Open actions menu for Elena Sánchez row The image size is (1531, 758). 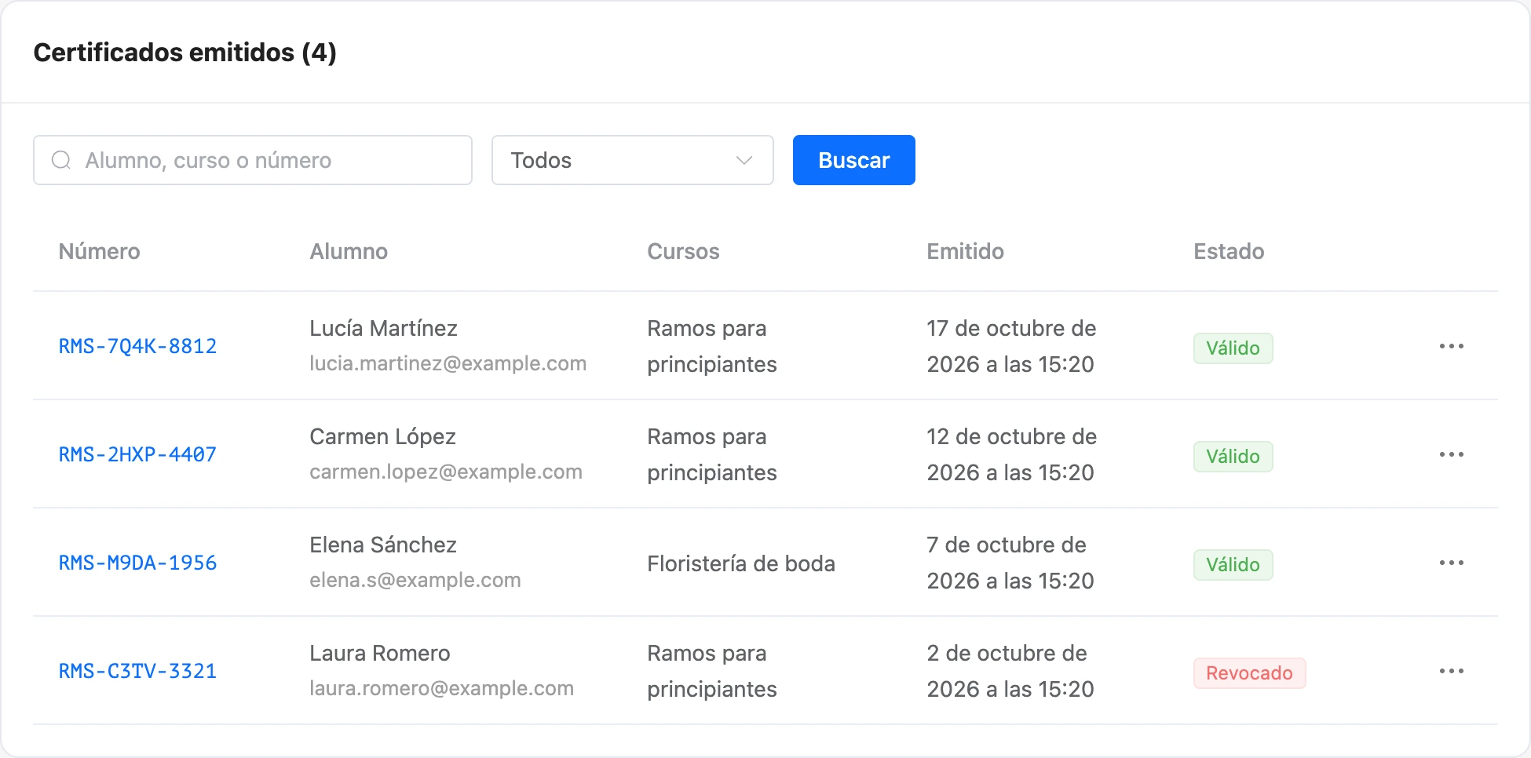tap(1451, 563)
